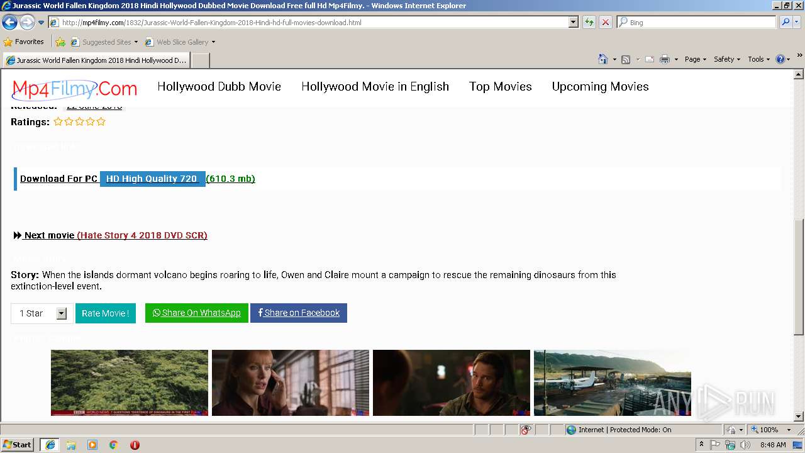
Task: Refresh the page using the green arrows icon
Action: click(x=589, y=23)
